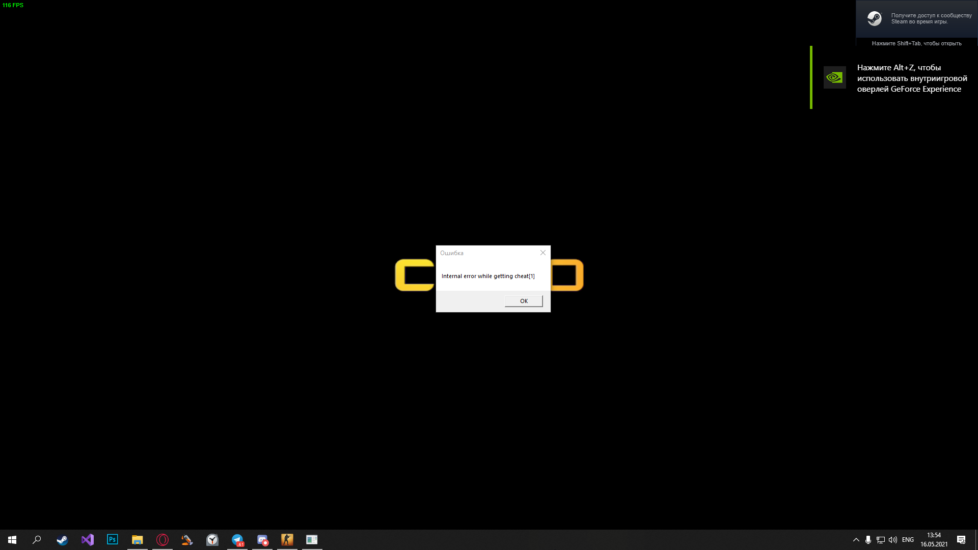Image resolution: width=978 pixels, height=550 pixels.
Task: Open Windows search magnifier
Action: pyautogui.click(x=37, y=540)
